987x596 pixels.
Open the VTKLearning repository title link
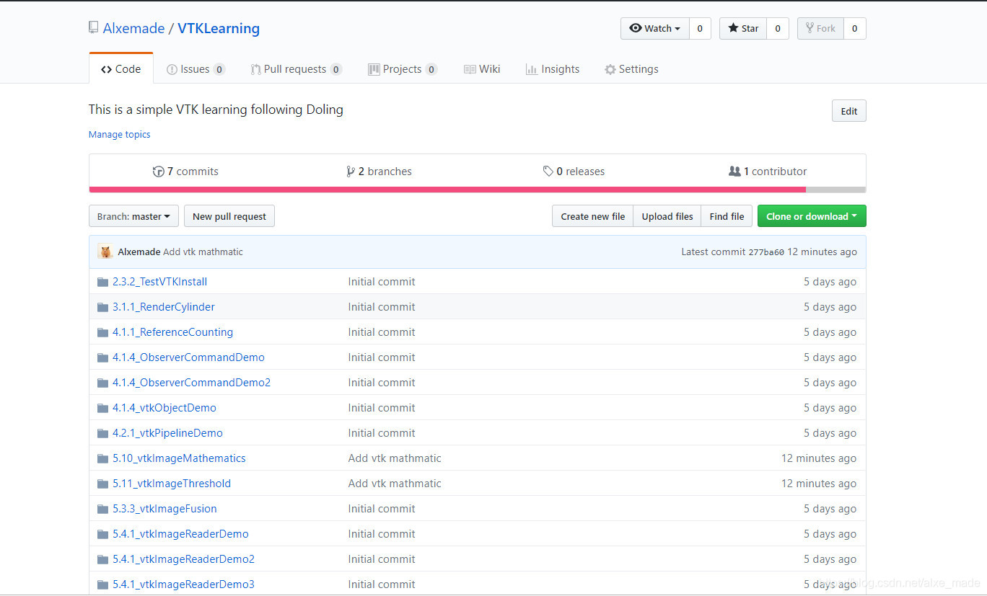pyautogui.click(x=219, y=28)
